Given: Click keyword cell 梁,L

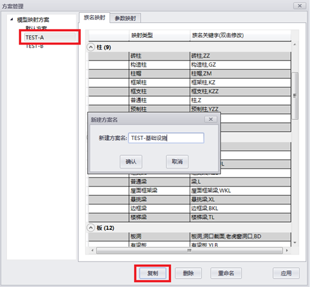Looking at the screenshot, I should click(x=240, y=182).
